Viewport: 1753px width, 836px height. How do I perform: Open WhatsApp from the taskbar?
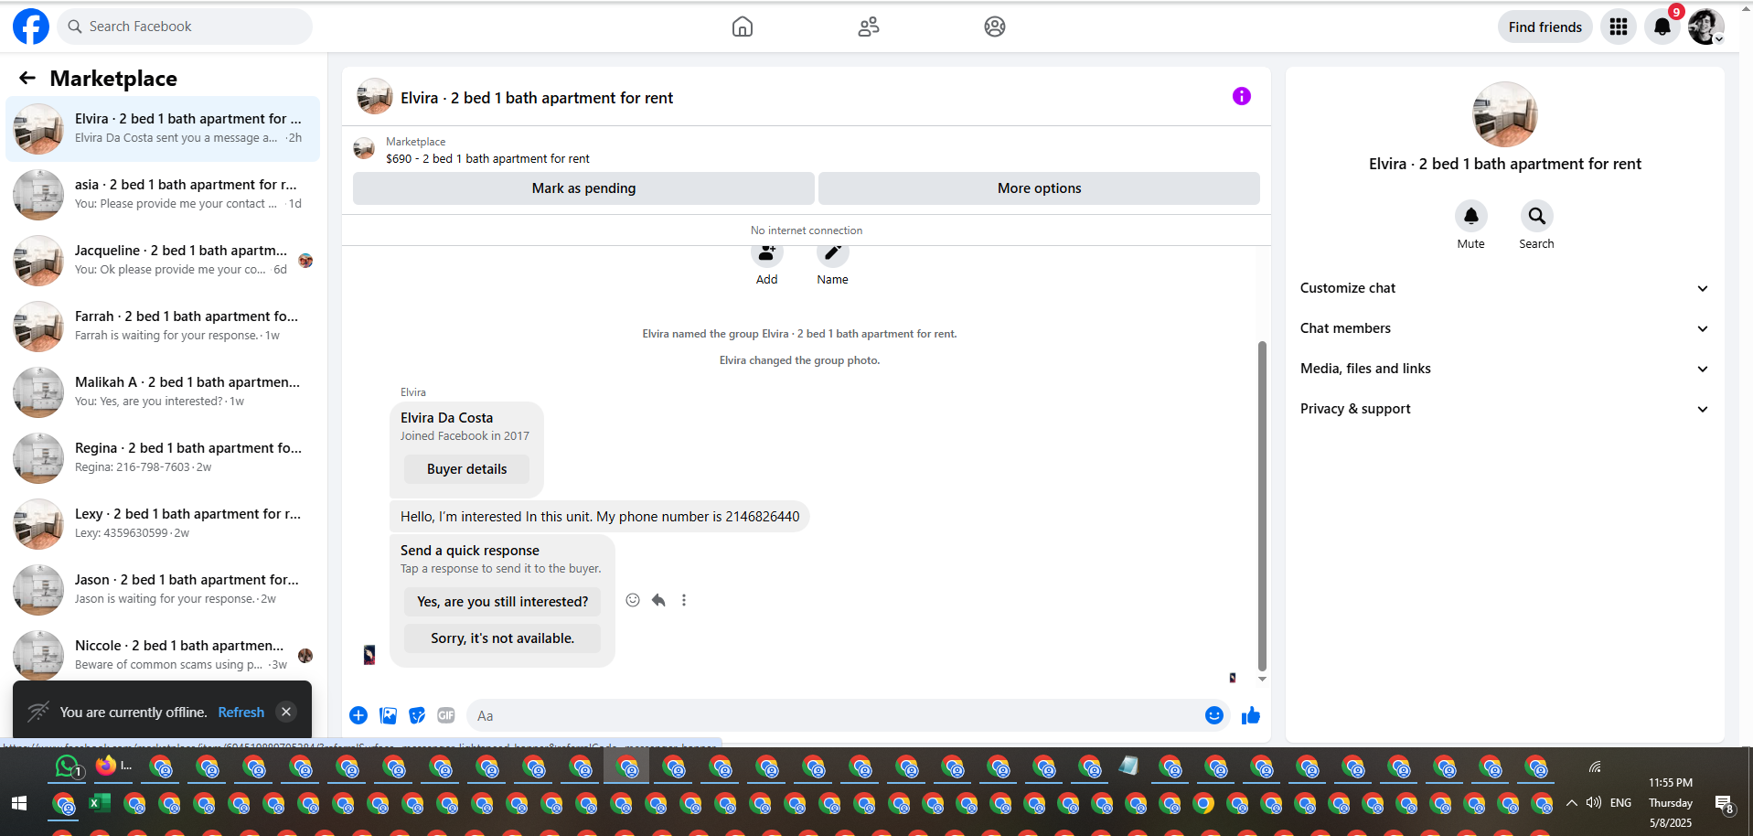click(67, 766)
